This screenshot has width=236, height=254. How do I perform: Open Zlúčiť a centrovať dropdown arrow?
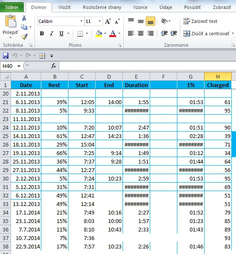(233, 34)
